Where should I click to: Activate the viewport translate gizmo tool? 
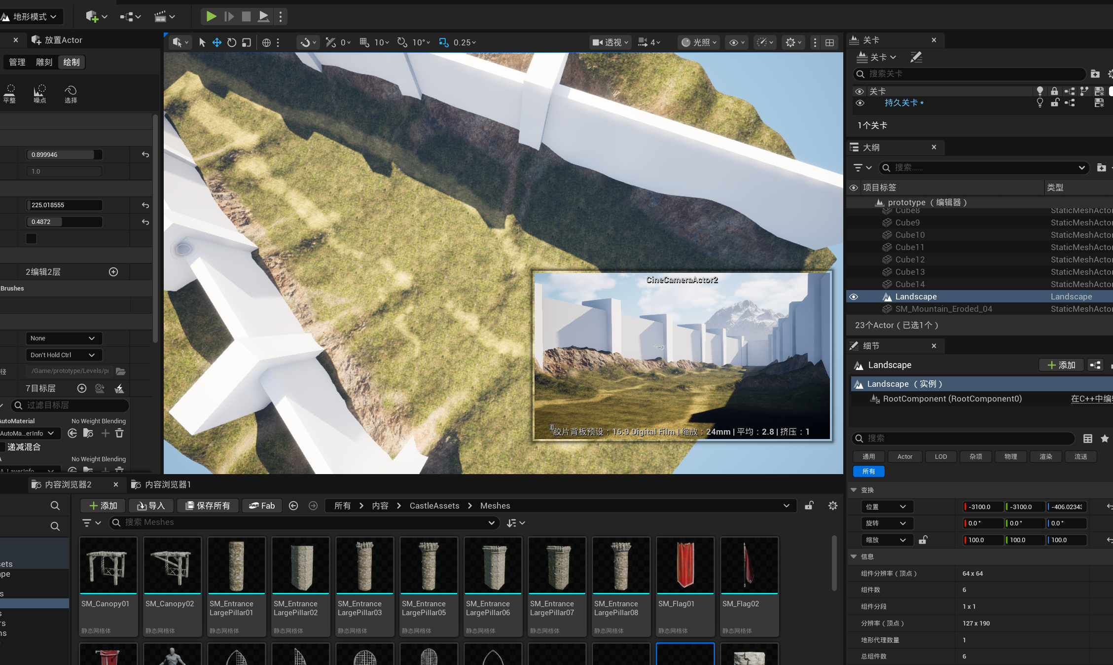click(x=216, y=42)
